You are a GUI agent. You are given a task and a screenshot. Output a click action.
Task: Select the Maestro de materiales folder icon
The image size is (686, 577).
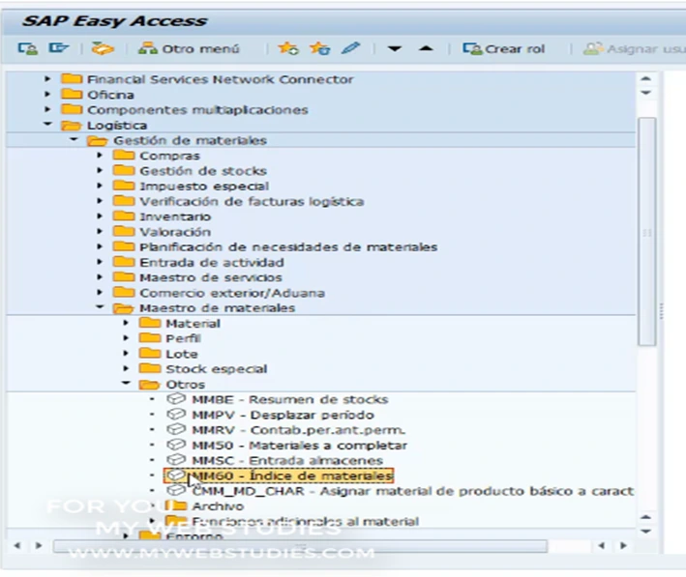pyautogui.click(x=124, y=308)
